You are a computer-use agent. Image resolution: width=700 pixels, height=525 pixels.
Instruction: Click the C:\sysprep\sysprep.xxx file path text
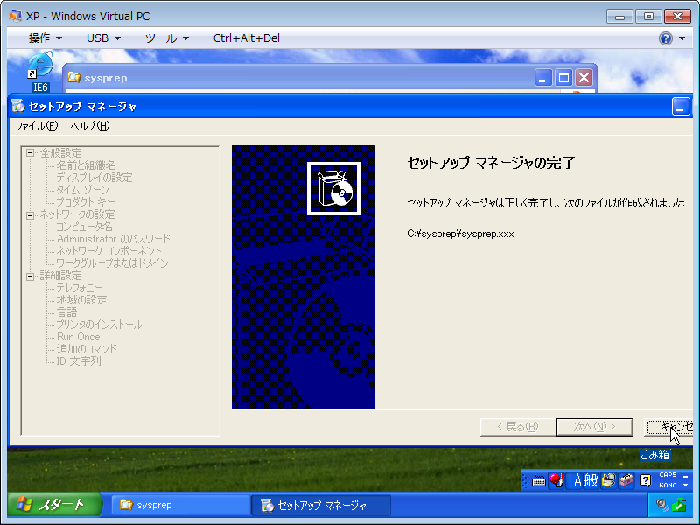pyautogui.click(x=460, y=234)
